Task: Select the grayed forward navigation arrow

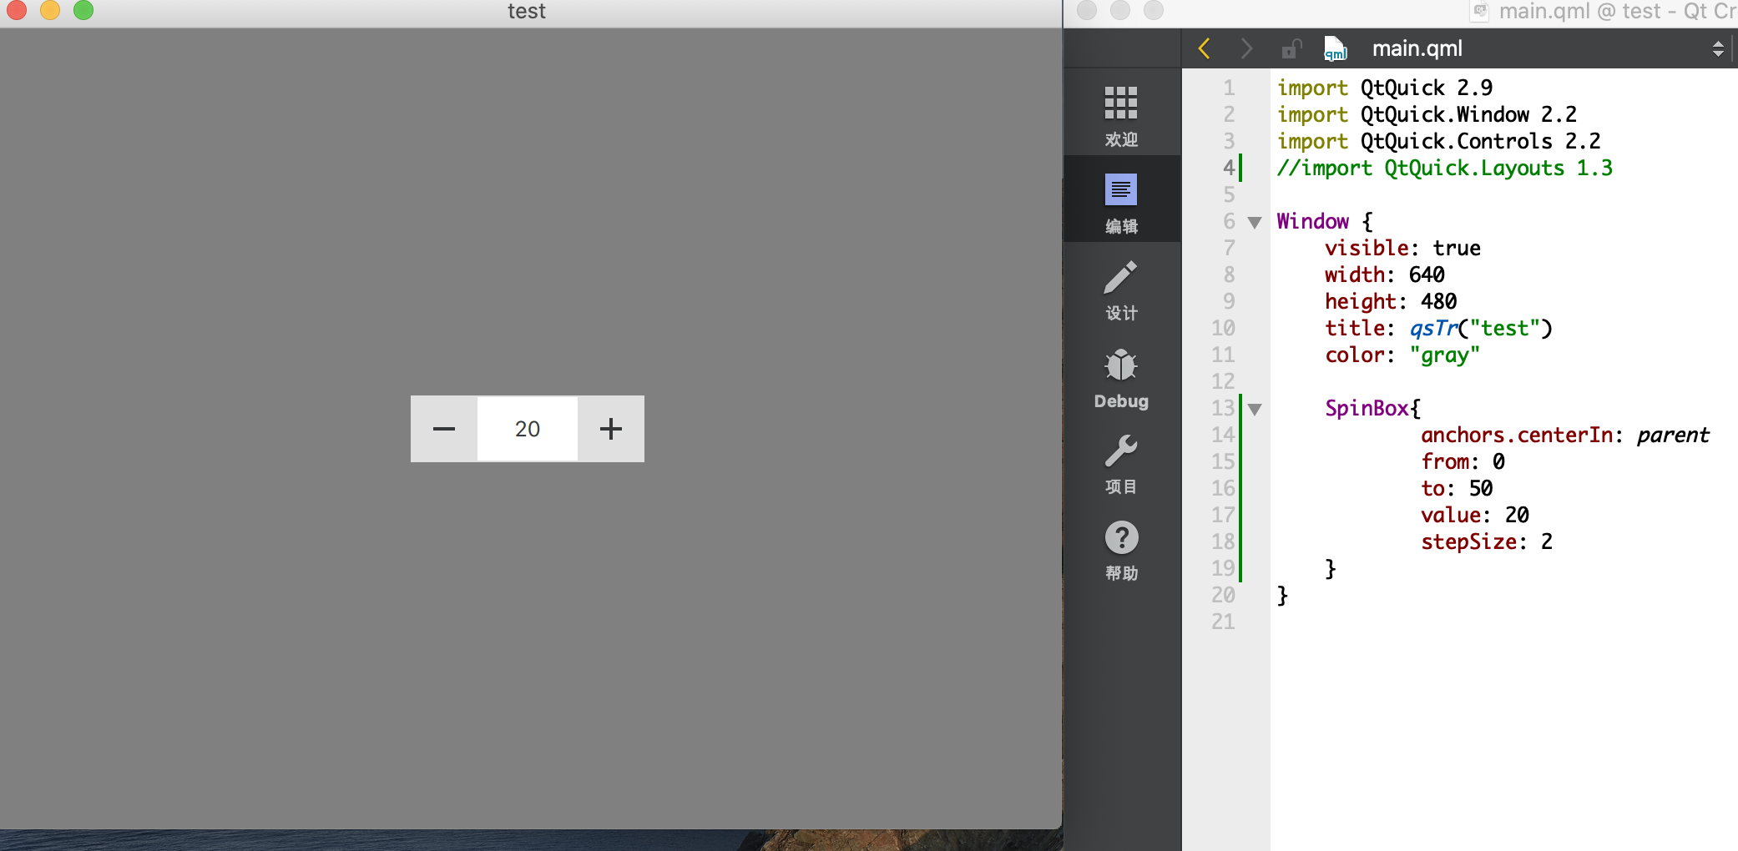Action: pos(1247,48)
